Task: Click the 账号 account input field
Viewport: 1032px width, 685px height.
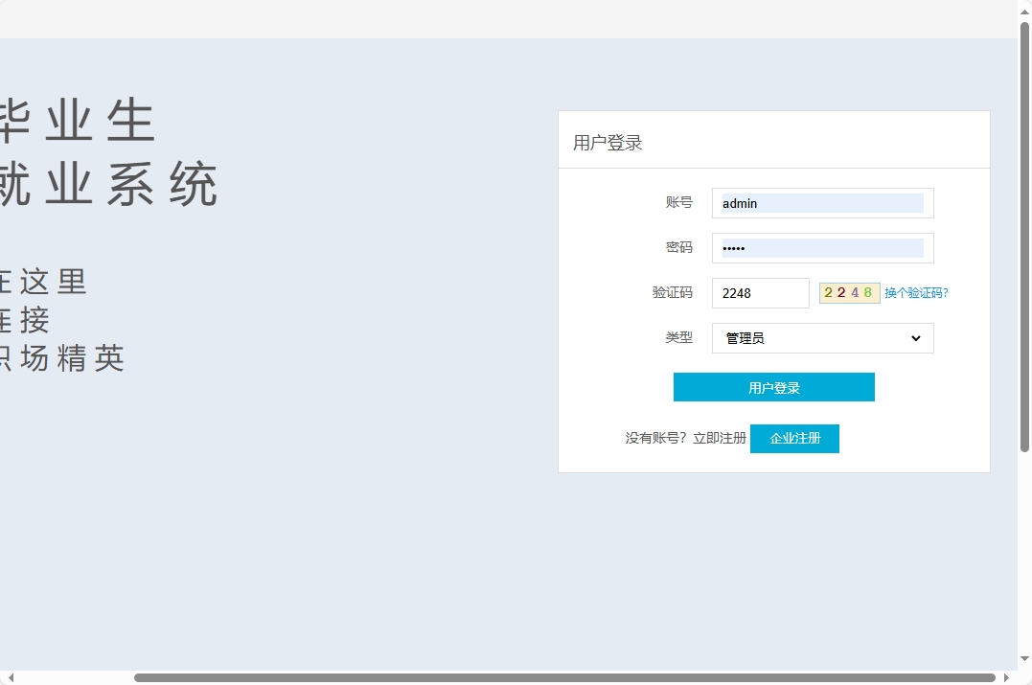Action: click(x=822, y=202)
